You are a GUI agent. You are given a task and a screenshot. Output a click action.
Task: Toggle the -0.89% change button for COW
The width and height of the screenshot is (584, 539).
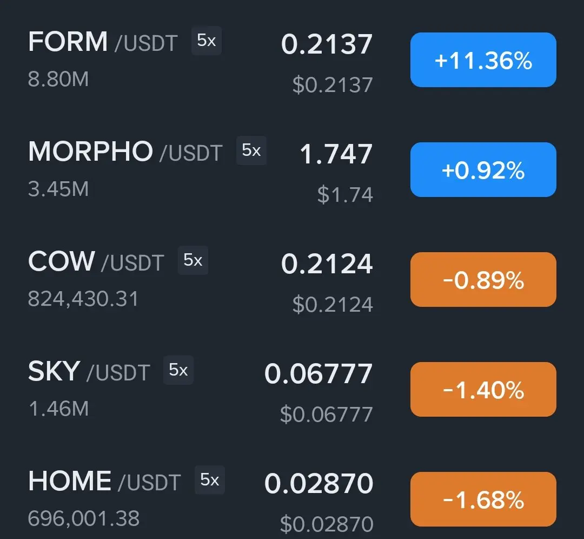pyautogui.click(x=483, y=280)
